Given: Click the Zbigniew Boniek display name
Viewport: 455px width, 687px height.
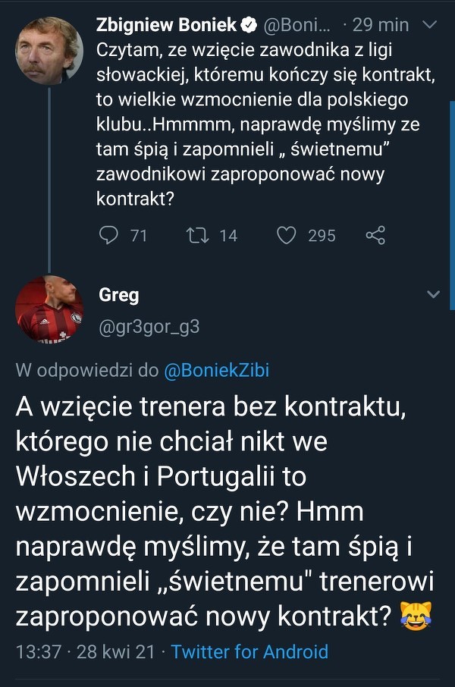Looking at the screenshot, I should pyautogui.click(x=165, y=25).
